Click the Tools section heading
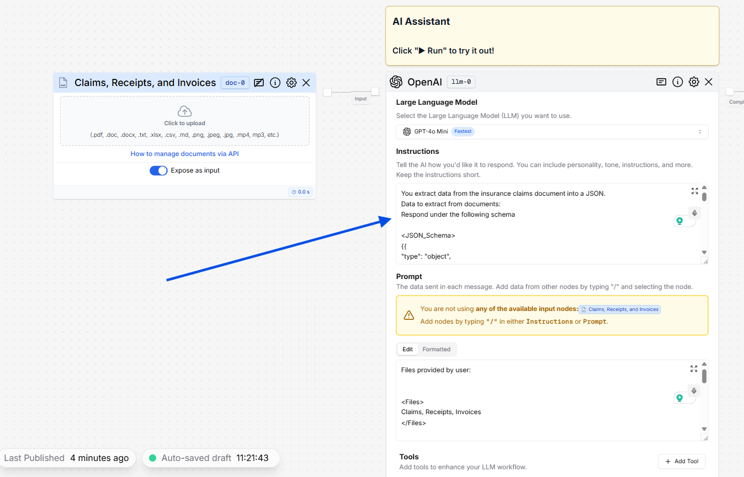This screenshot has width=744, height=477. pos(409,457)
